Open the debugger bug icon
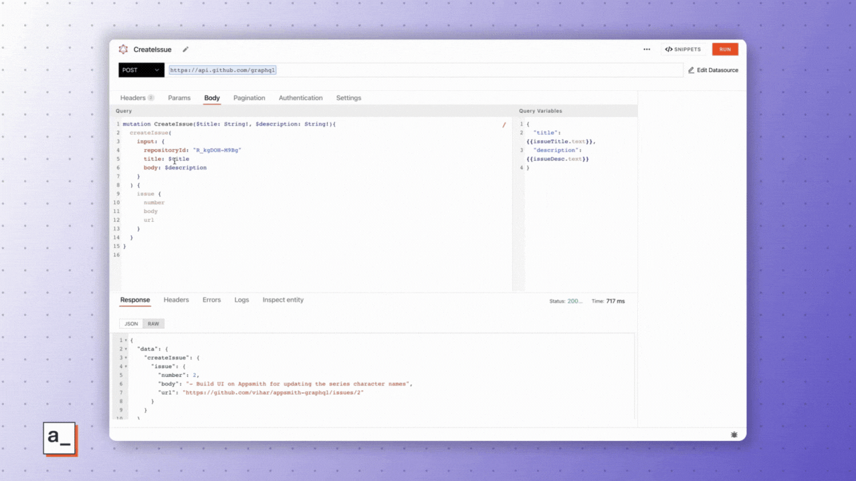The width and height of the screenshot is (856, 481). [734, 434]
